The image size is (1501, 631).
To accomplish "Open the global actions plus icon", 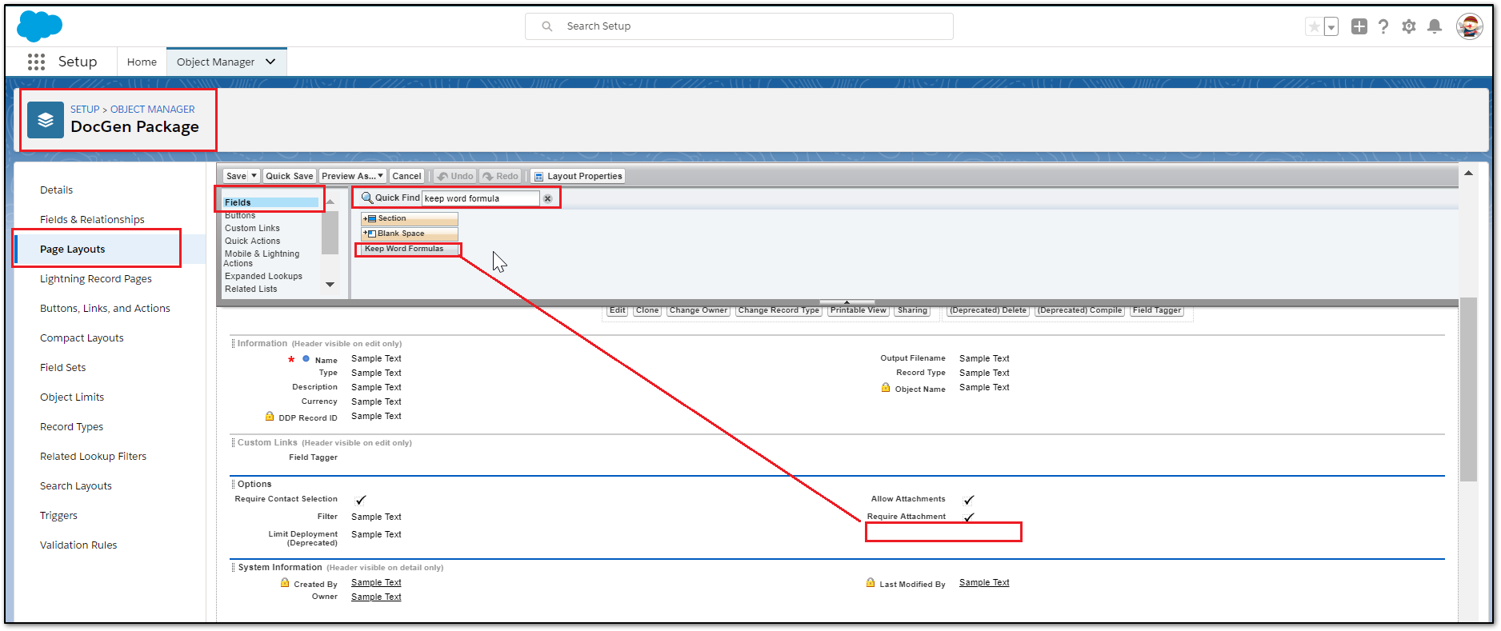I will [x=1359, y=26].
